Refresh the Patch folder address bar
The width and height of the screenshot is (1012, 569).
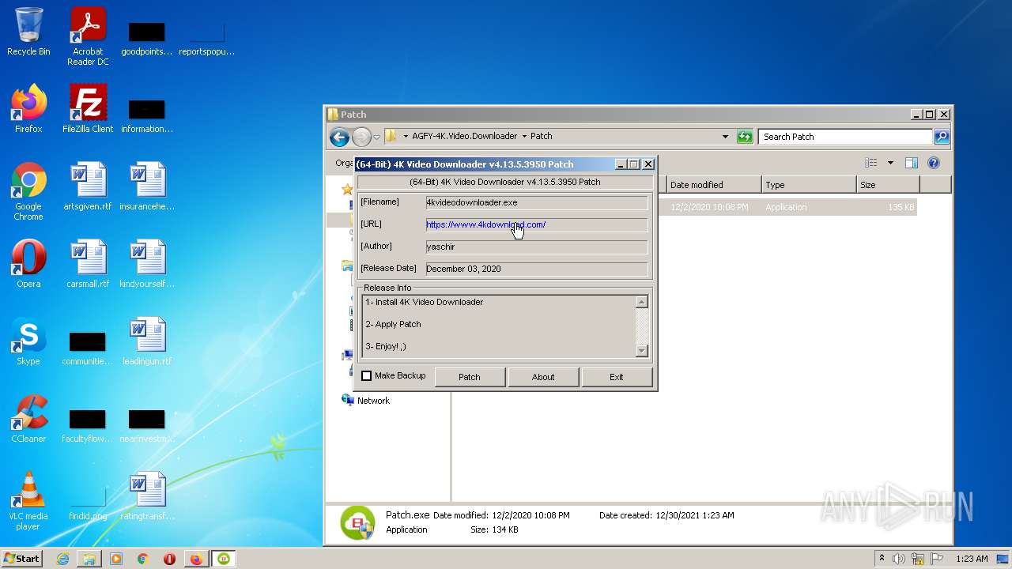click(x=745, y=137)
